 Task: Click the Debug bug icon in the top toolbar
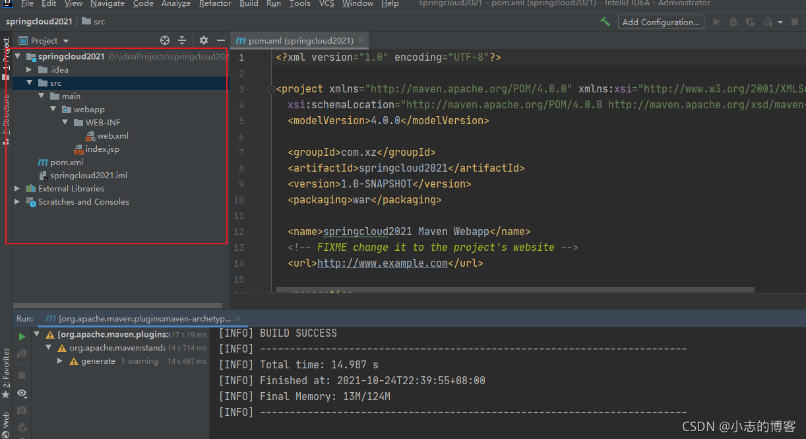(733, 22)
